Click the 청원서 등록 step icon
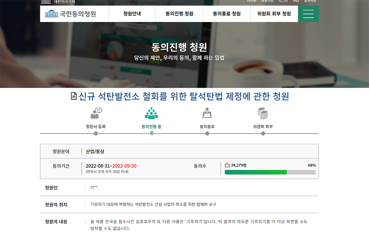 (96, 113)
